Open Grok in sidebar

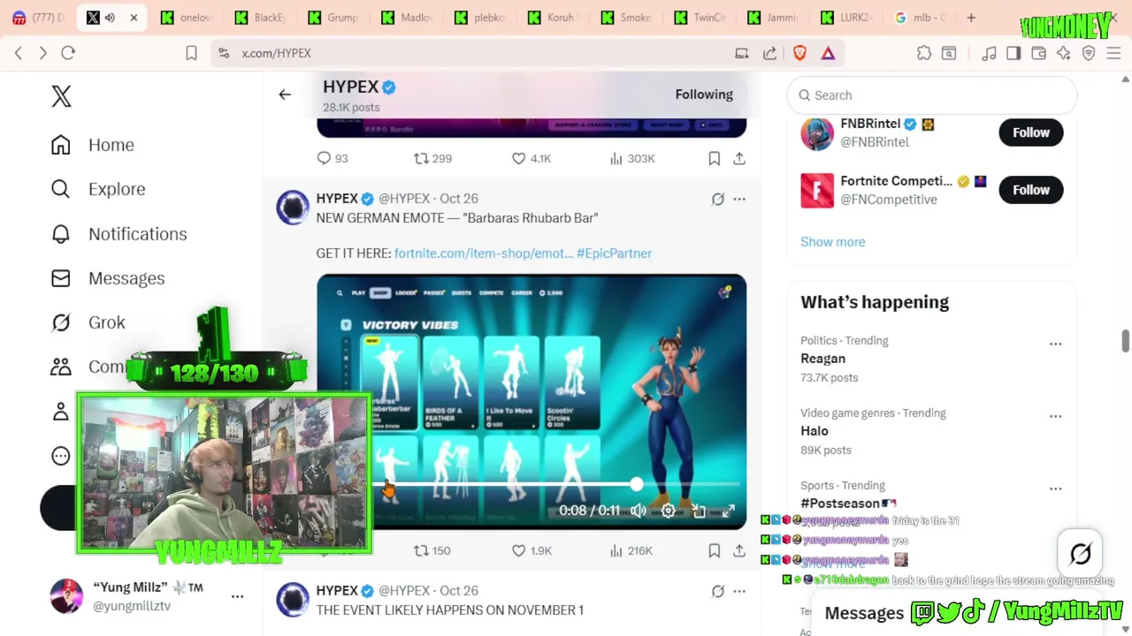pos(88,322)
